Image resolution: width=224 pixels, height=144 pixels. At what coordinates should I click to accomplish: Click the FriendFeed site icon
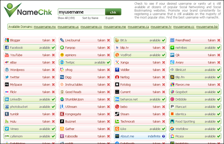(x=172, y=40)
